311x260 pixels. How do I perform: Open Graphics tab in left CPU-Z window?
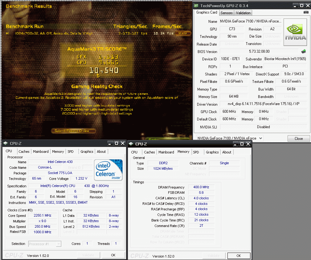(87, 152)
